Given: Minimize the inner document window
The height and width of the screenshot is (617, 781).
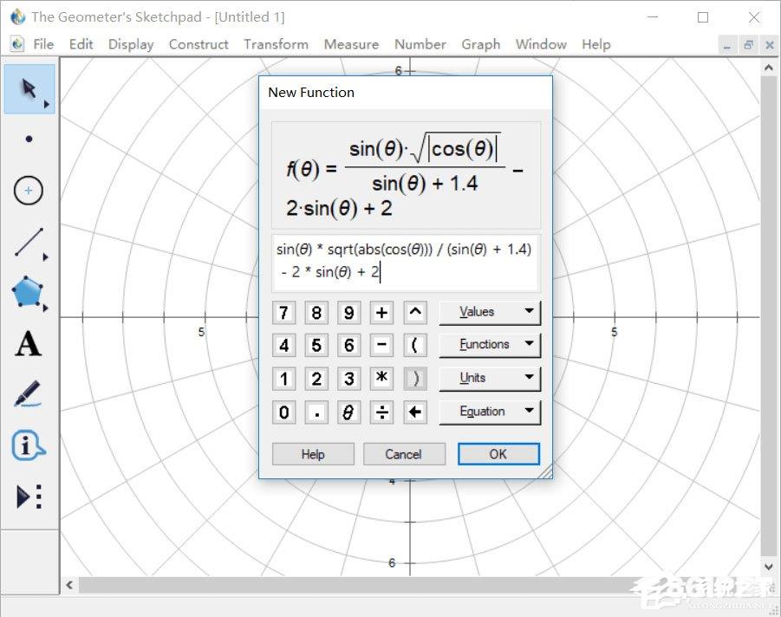Looking at the screenshot, I should point(727,45).
